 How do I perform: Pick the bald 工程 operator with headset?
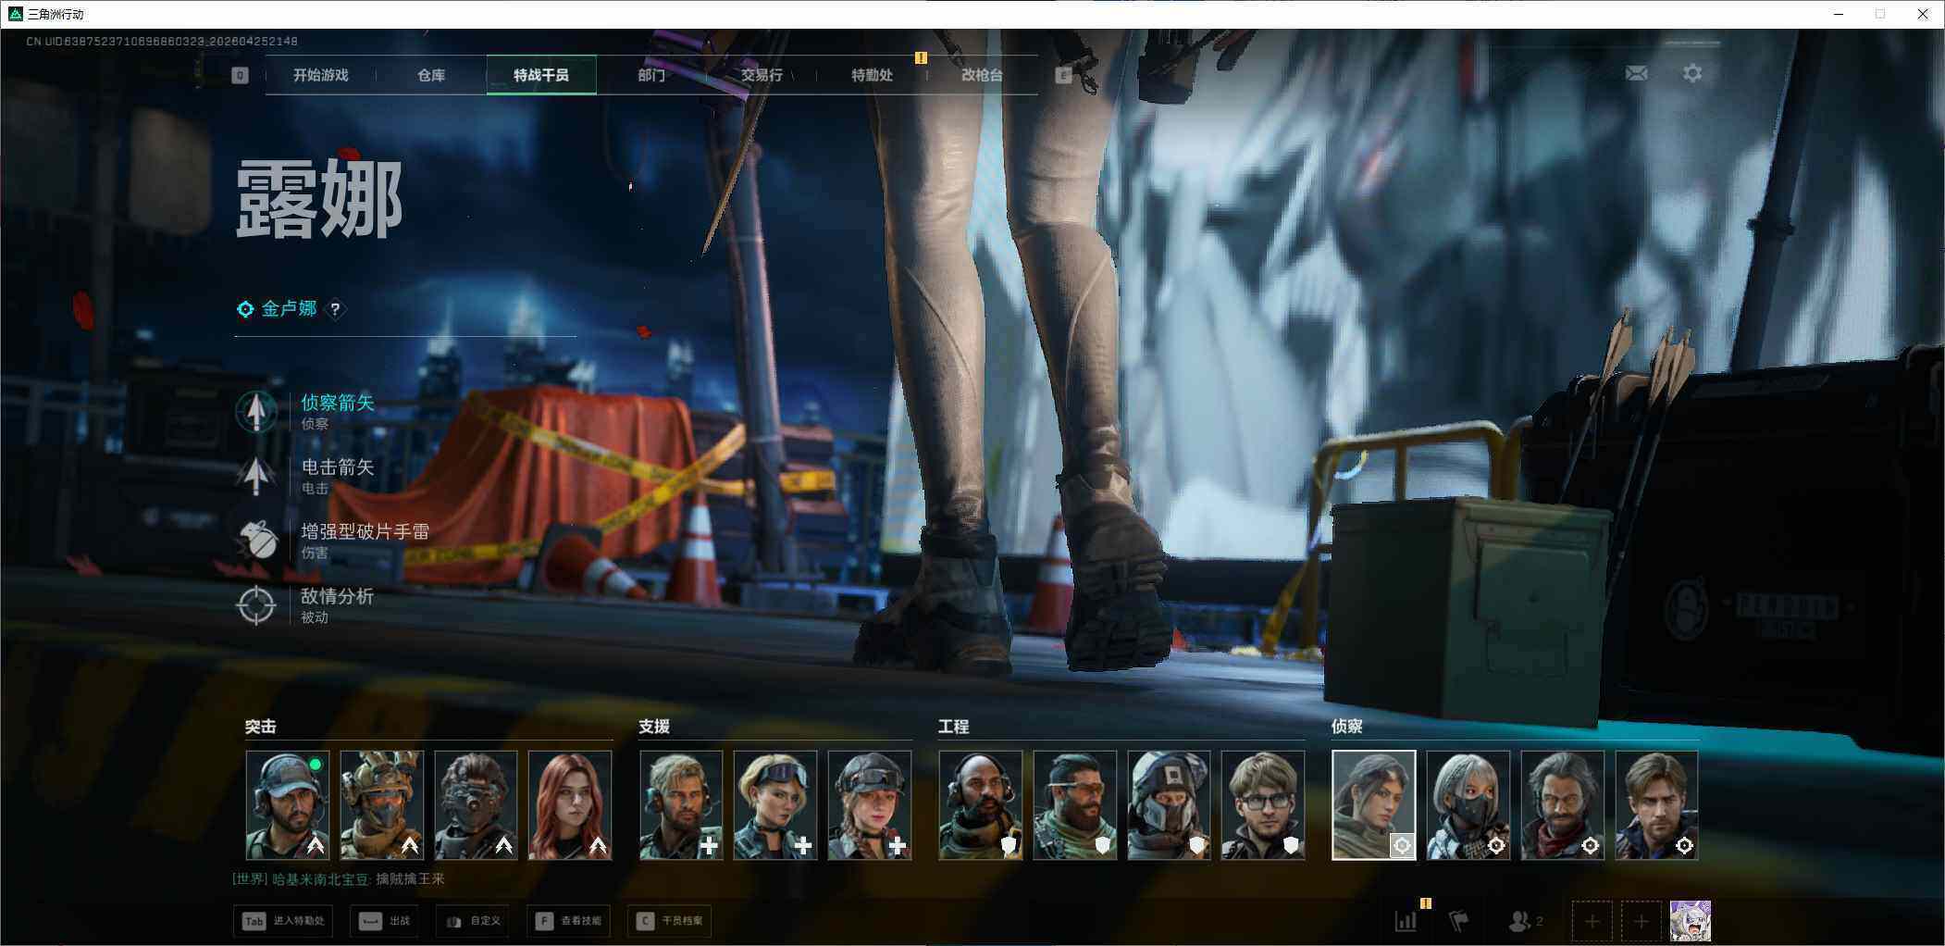tap(981, 805)
